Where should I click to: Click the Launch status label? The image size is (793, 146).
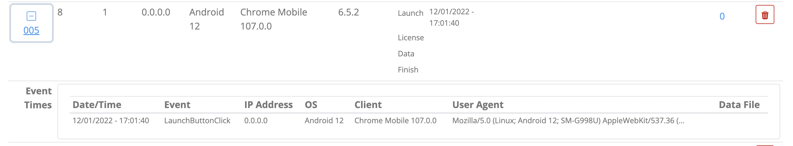tap(410, 13)
